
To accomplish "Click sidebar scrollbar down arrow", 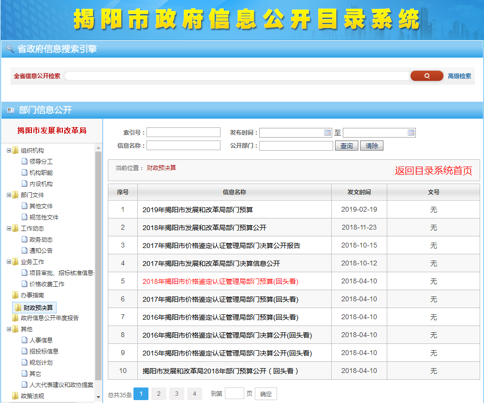I will pos(98,397).
